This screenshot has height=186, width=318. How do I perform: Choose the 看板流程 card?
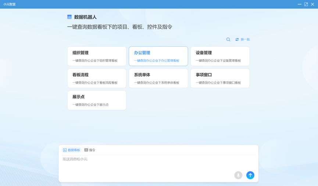click(97, 78)
